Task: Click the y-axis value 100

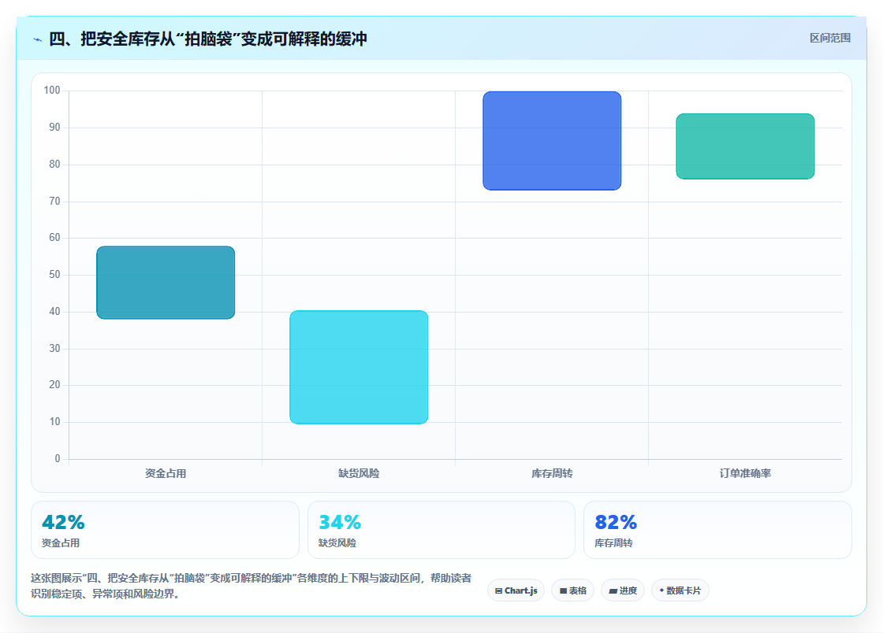Action: pos(52,90)
